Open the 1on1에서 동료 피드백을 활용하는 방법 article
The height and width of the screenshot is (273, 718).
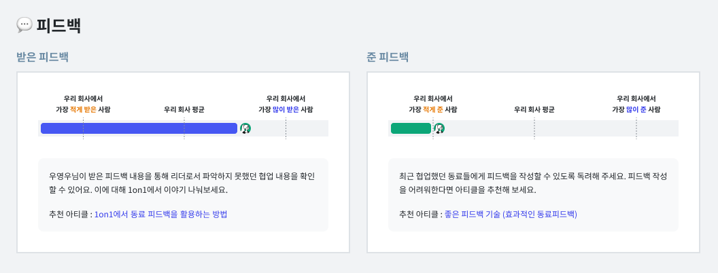(160, 214)
